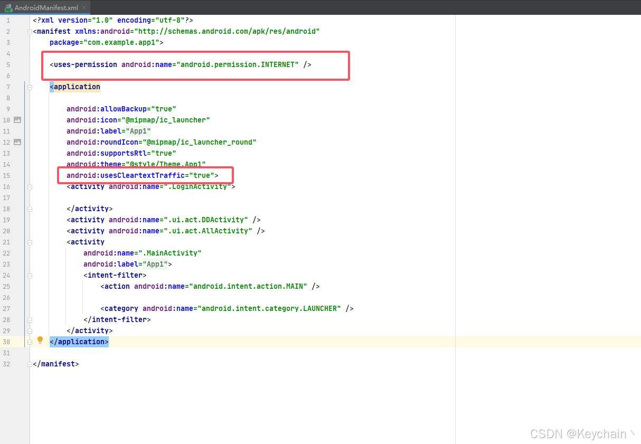The height and width of the screenshot is (444, 641).
Task: Close the AndroidManifest.xml tab
Action: pos(84,7)
